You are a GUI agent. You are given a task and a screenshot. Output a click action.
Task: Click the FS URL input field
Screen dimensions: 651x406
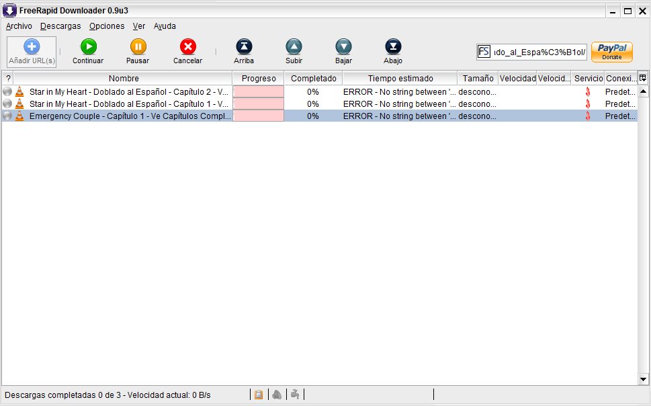point(539,52)
